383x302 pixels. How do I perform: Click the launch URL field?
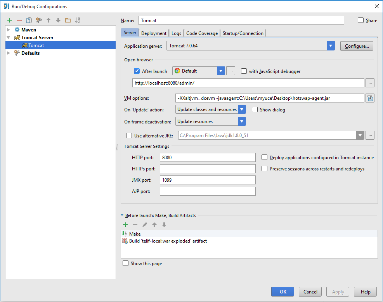click(x=248, y=83)
